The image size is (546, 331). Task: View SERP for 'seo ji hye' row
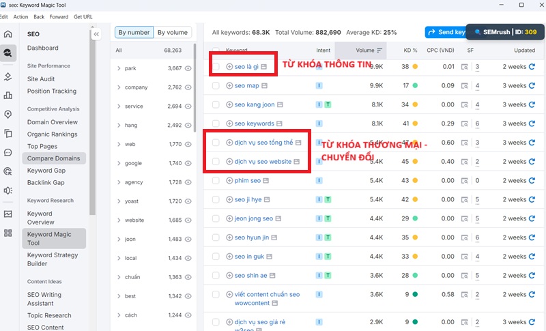pyautogui.click(x=465, y=199)
